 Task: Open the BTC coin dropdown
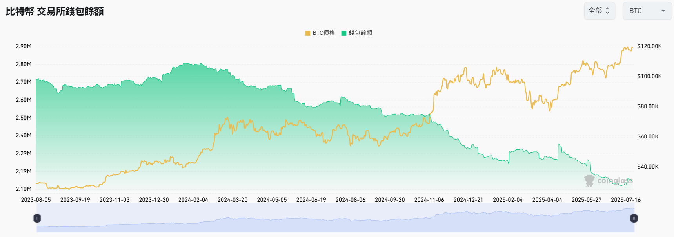tap(647, 11)
